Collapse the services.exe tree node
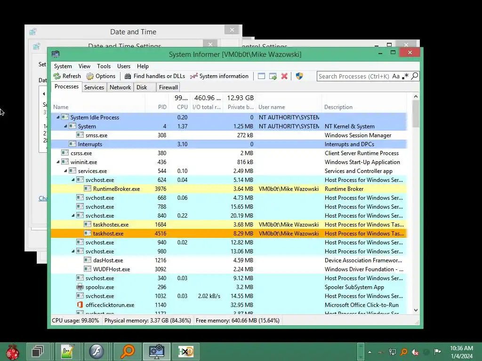Screen dimensions: 482x361 (65, 171)
